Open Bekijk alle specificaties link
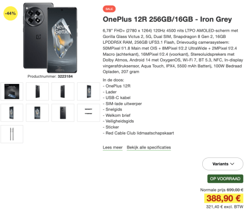Image resolution: width=247 pixels, height=211 pixels. pyautogui.click(x=149, y=147)
